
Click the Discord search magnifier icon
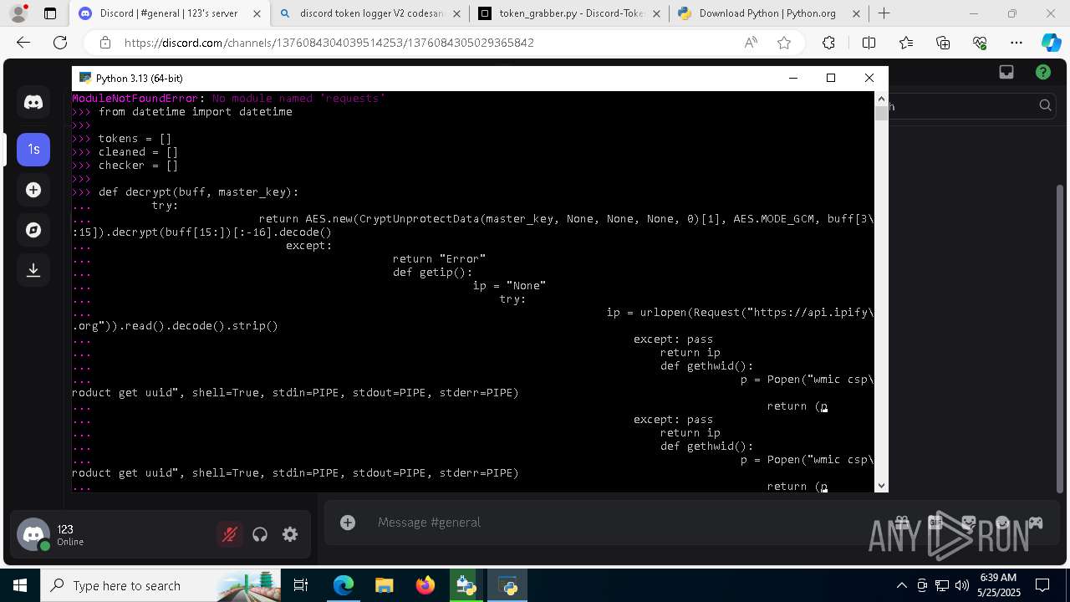pyautogui.click(x=1045, y=105)
